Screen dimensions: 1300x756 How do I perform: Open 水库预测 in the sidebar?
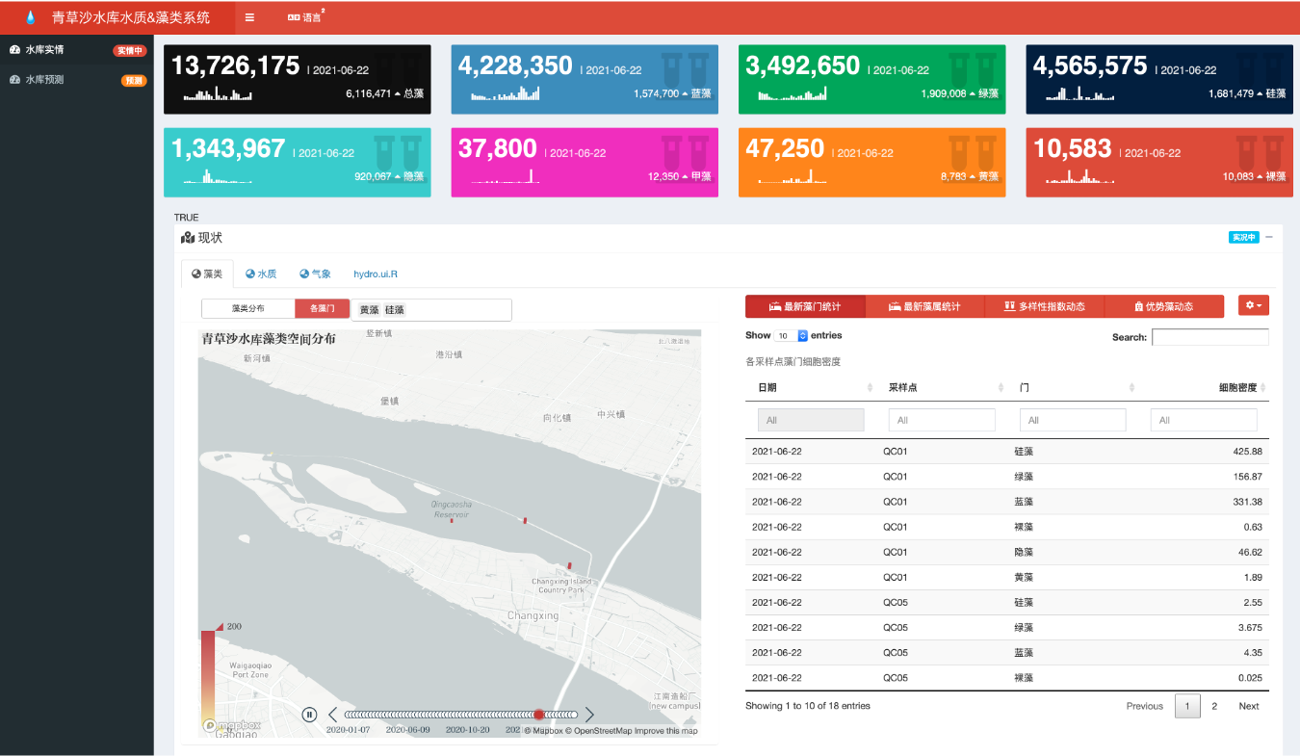(45, 80)
